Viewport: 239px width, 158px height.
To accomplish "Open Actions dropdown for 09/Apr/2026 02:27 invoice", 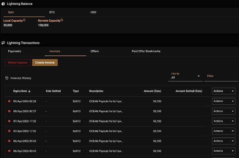I will (224, 111).
